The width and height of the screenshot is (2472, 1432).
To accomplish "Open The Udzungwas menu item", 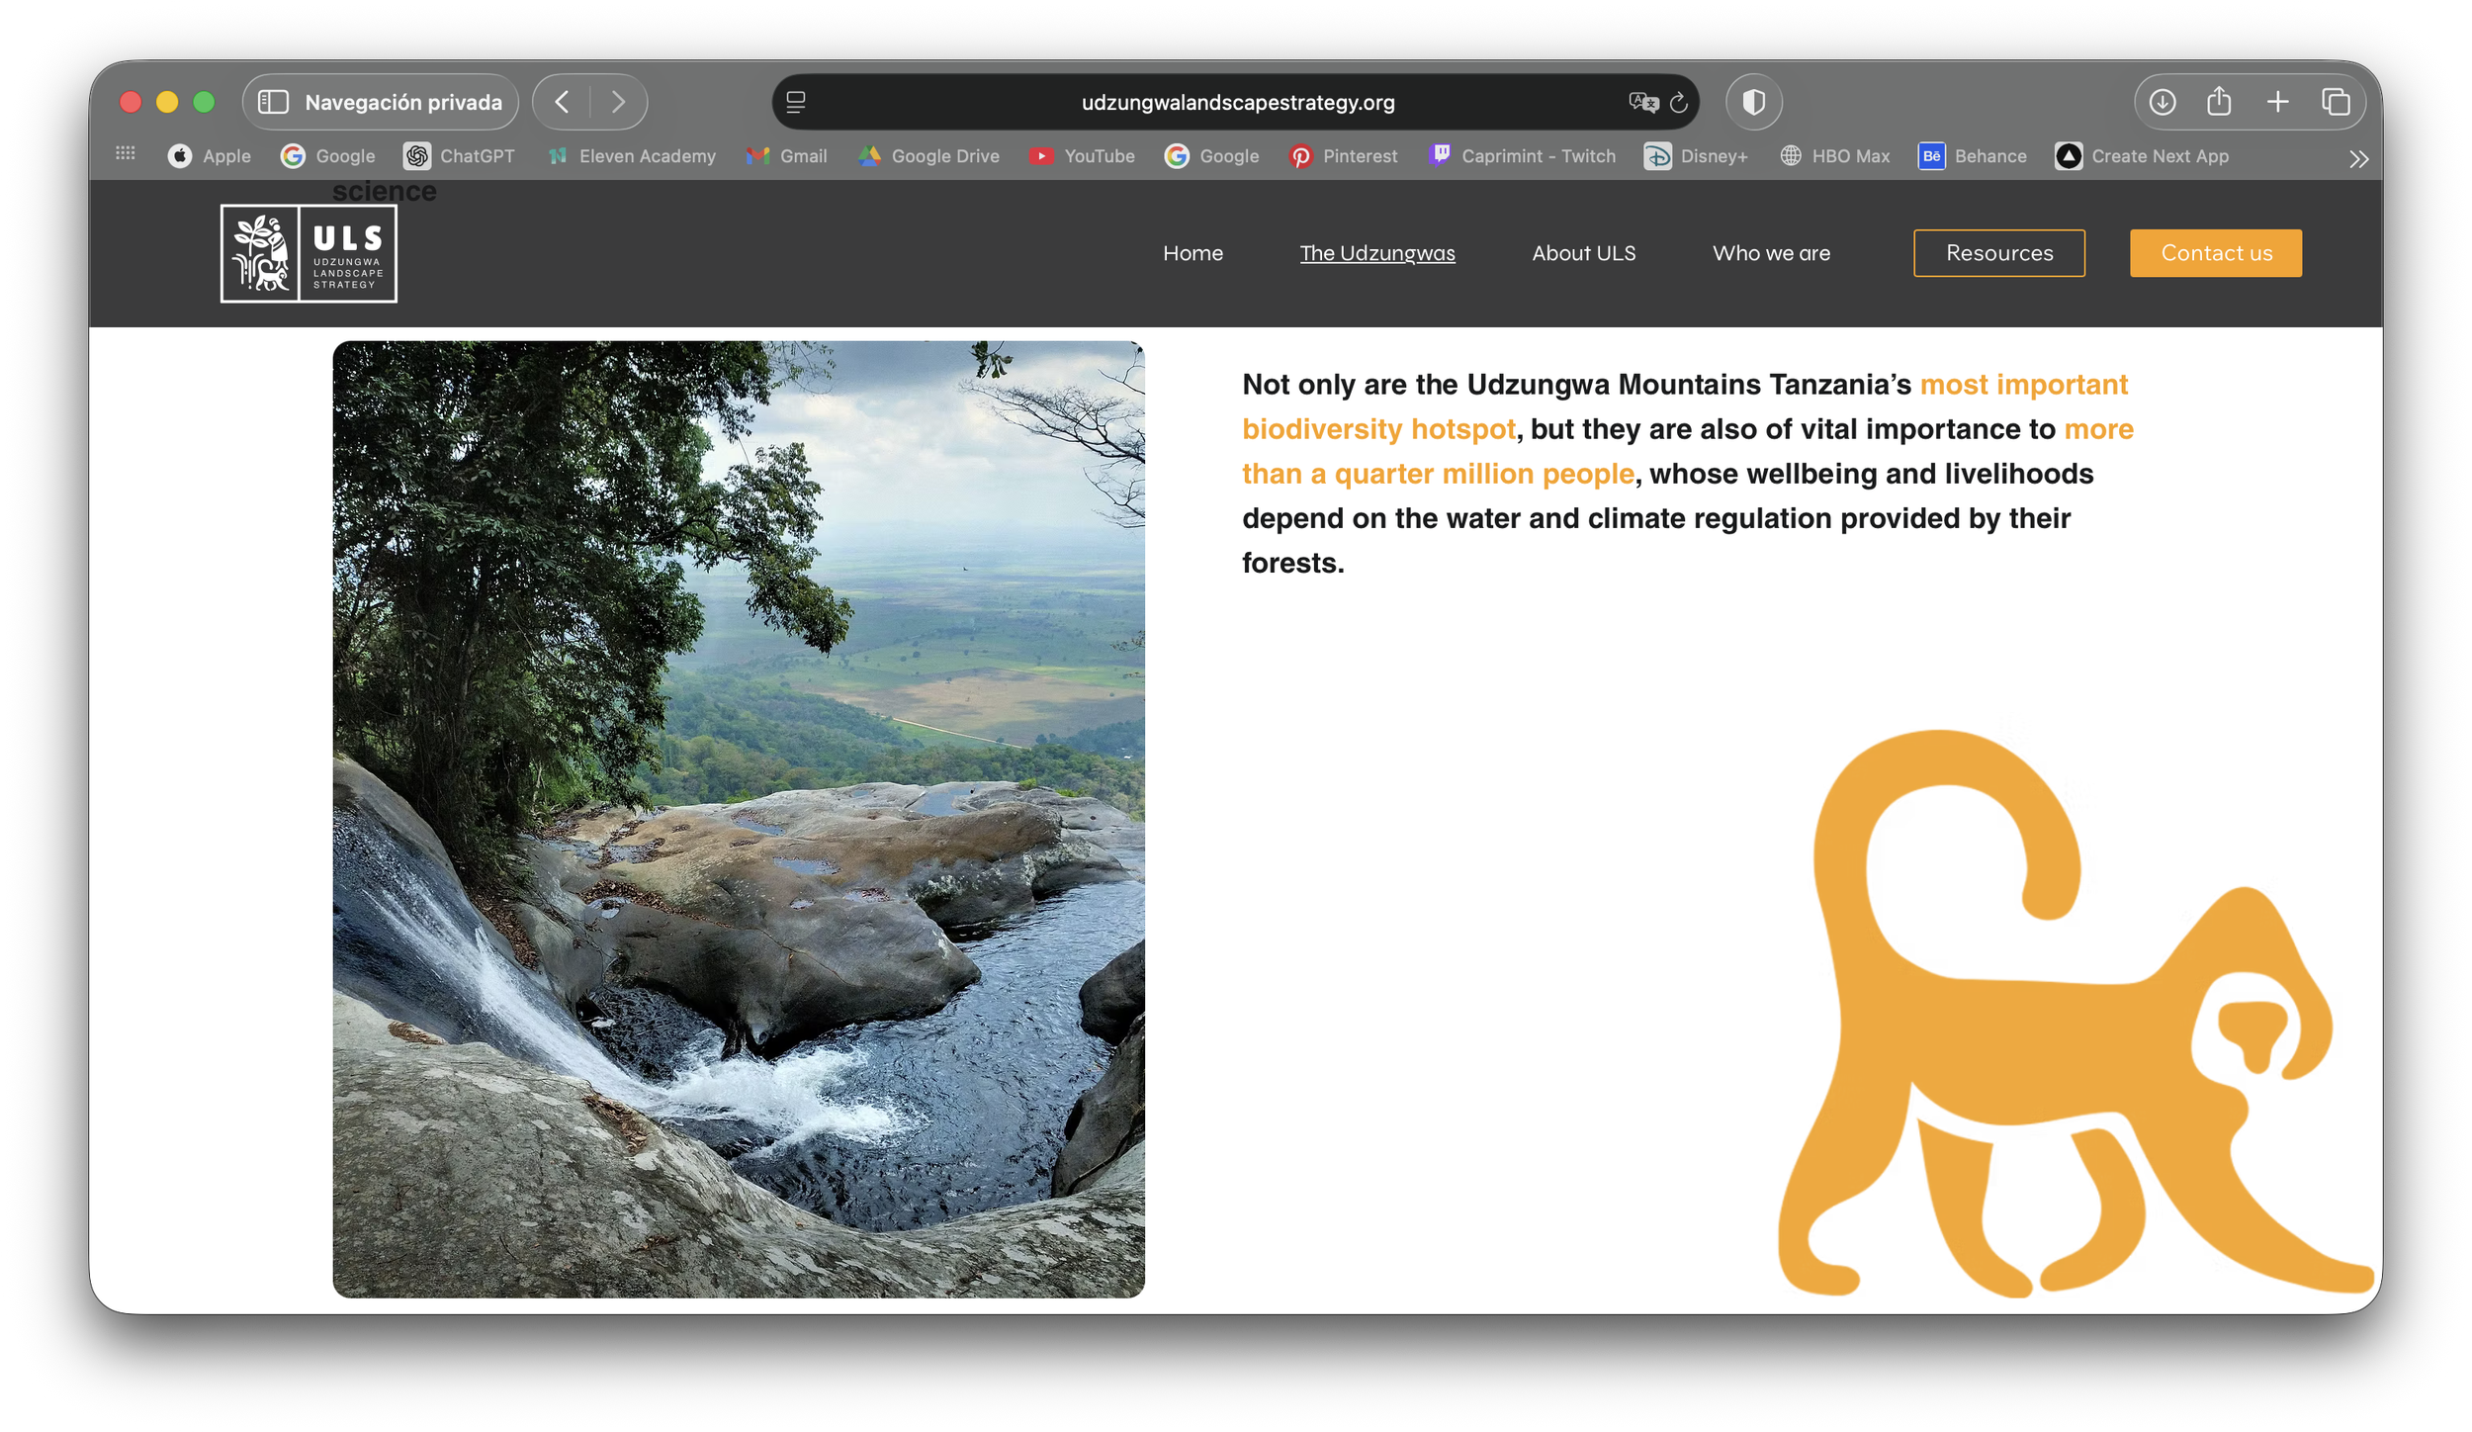I will click(1376, 253).
